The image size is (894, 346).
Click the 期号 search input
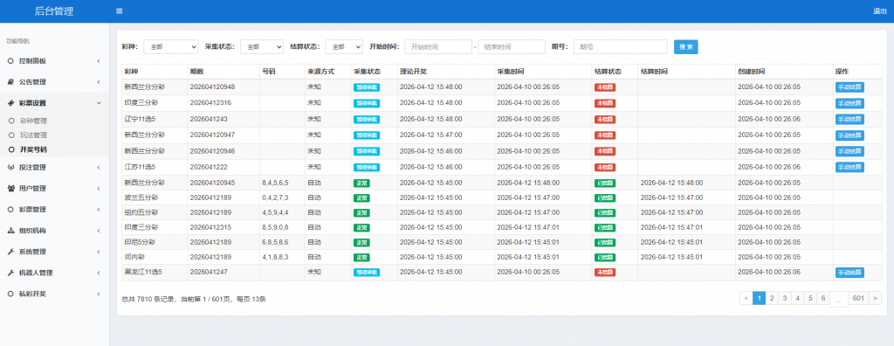pyautogui.click(x=621, y=47)
